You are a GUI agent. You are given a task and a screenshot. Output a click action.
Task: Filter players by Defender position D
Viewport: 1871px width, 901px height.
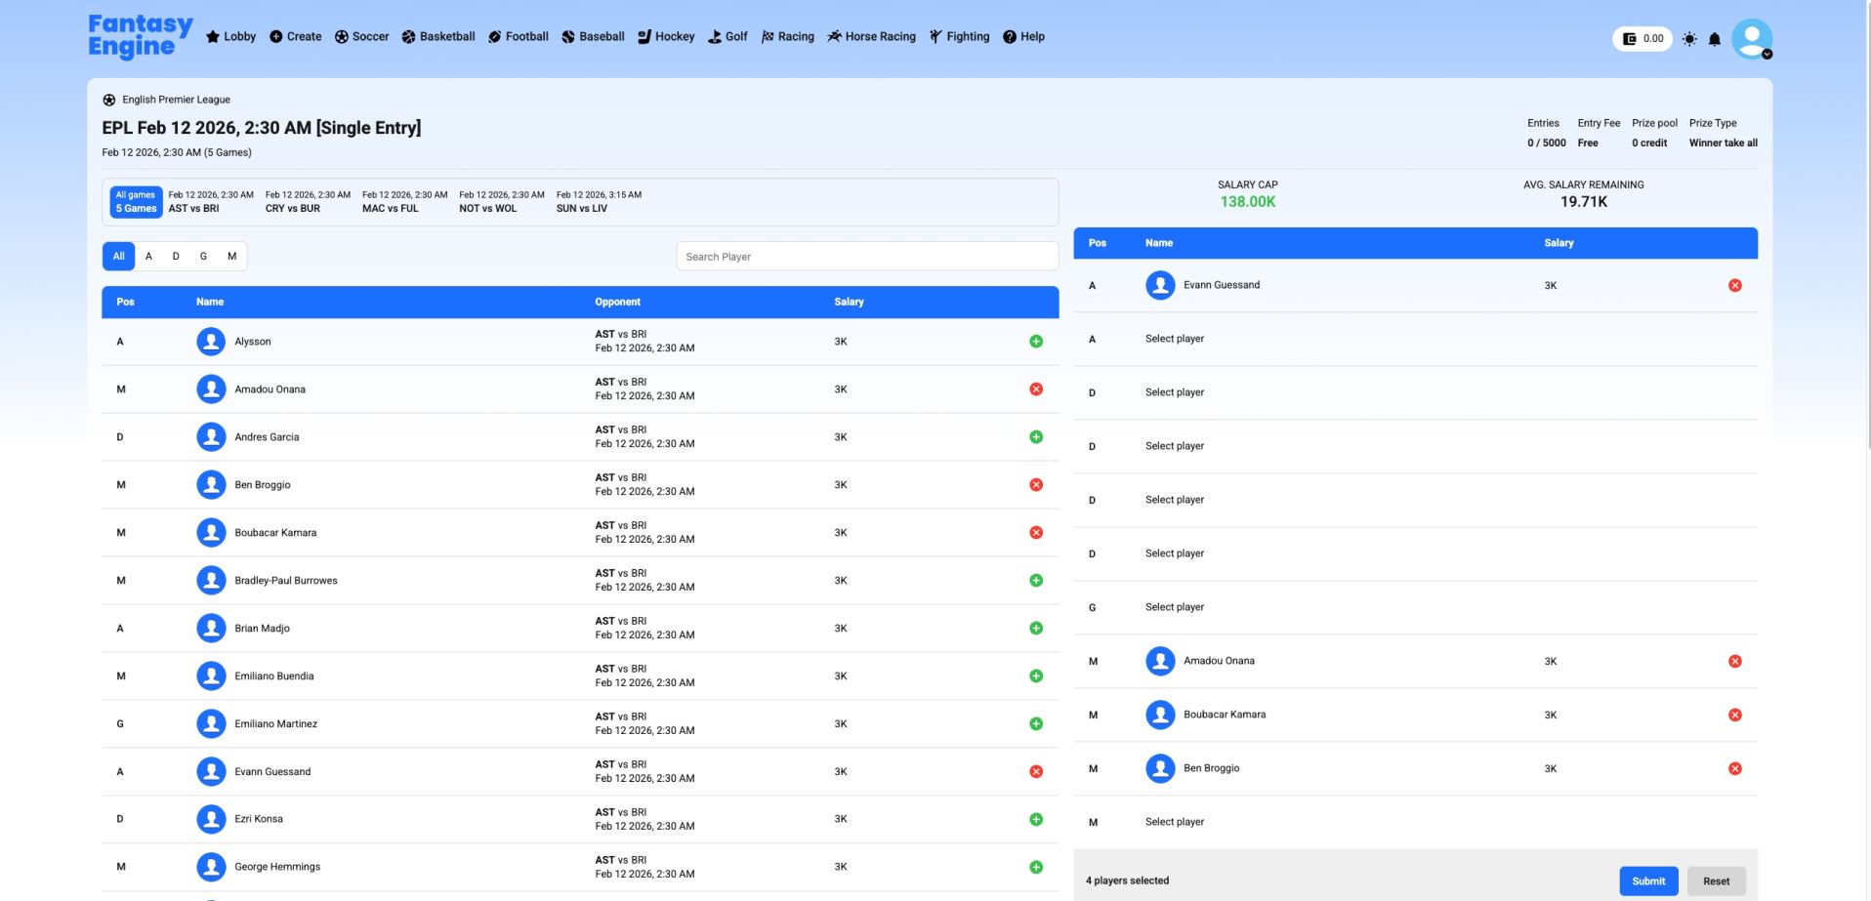coord(176,257)
